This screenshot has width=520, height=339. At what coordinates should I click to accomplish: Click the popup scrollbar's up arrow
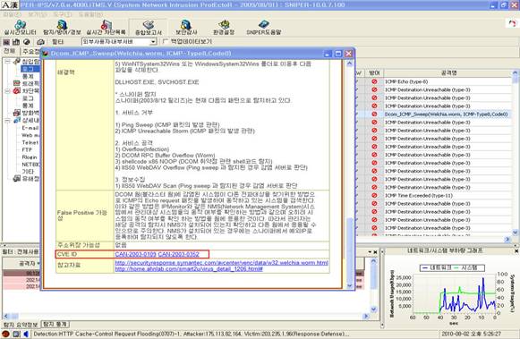350,64
